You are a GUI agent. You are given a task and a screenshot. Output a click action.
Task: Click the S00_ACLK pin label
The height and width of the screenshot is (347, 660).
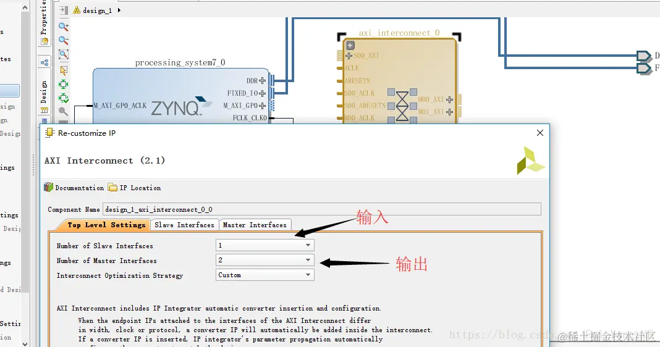click(x=359, y=93)
